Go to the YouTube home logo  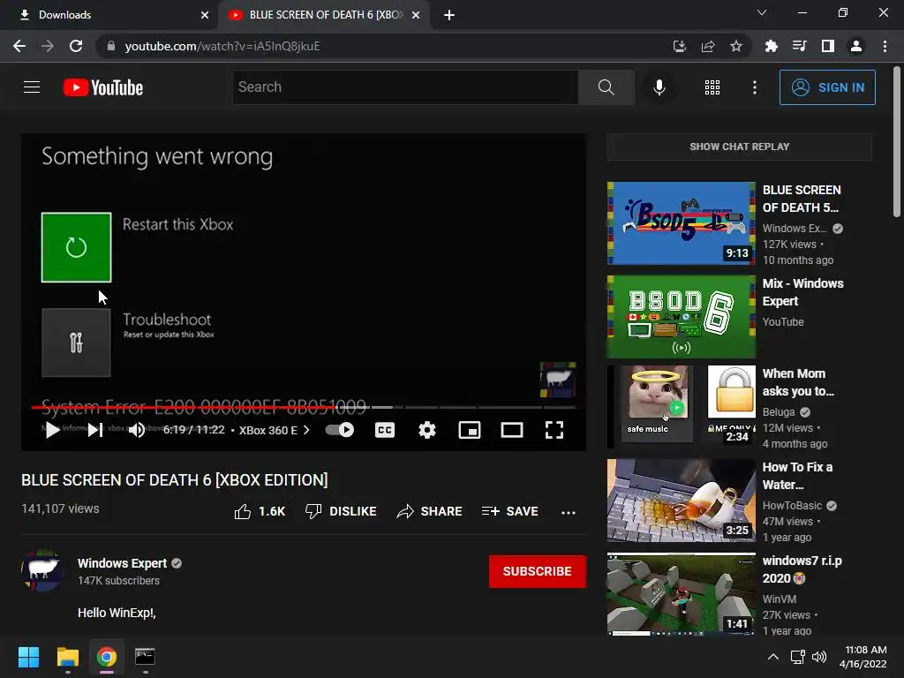(103, 87)
